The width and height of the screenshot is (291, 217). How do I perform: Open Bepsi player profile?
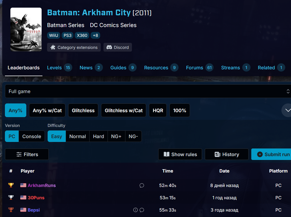(x=34, y=210)
